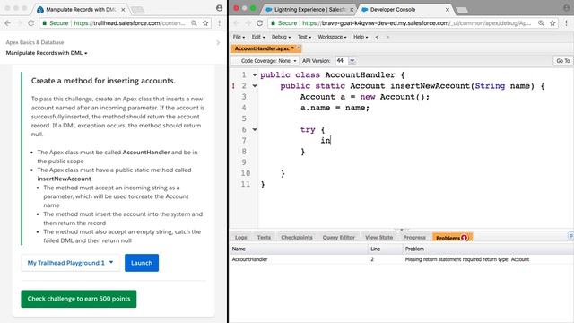Click back arrow in Developer Console window

236,23
